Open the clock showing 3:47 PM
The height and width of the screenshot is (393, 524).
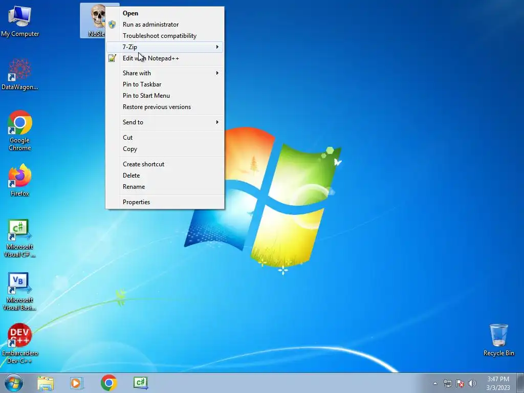click(498, 383)
